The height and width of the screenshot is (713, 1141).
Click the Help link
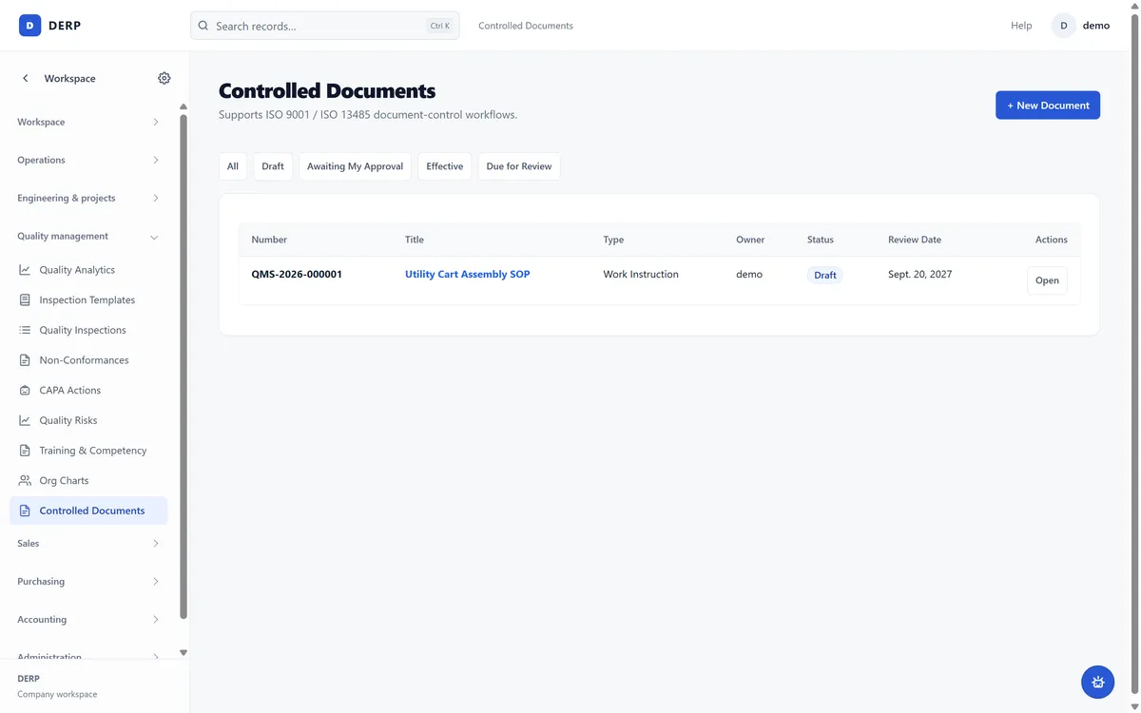(x=1021, y=26)
